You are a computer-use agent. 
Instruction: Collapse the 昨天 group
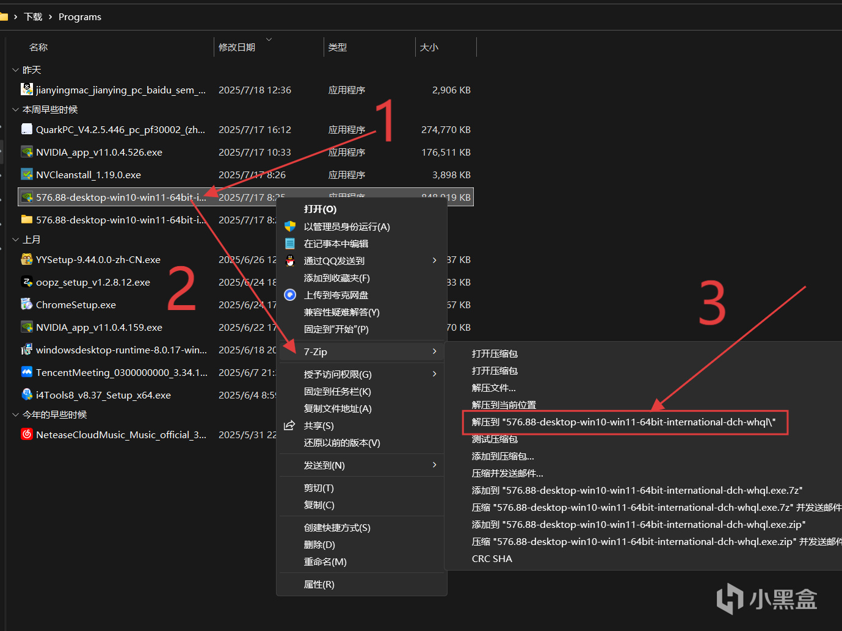(x=15, y=70)
